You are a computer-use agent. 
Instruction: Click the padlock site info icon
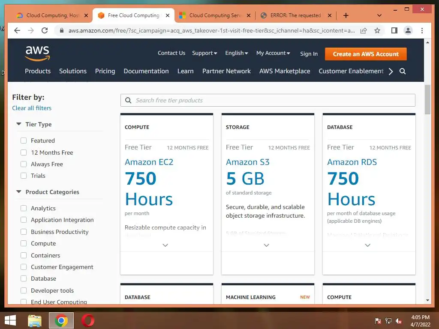(62, 30)
